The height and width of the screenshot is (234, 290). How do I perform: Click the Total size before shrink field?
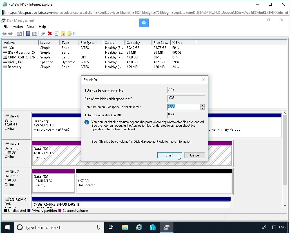point(186,90)
